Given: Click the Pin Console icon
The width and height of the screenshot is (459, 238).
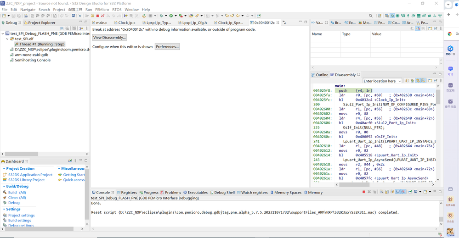Looking at the screenshot, I should click(x=410, y=192).
